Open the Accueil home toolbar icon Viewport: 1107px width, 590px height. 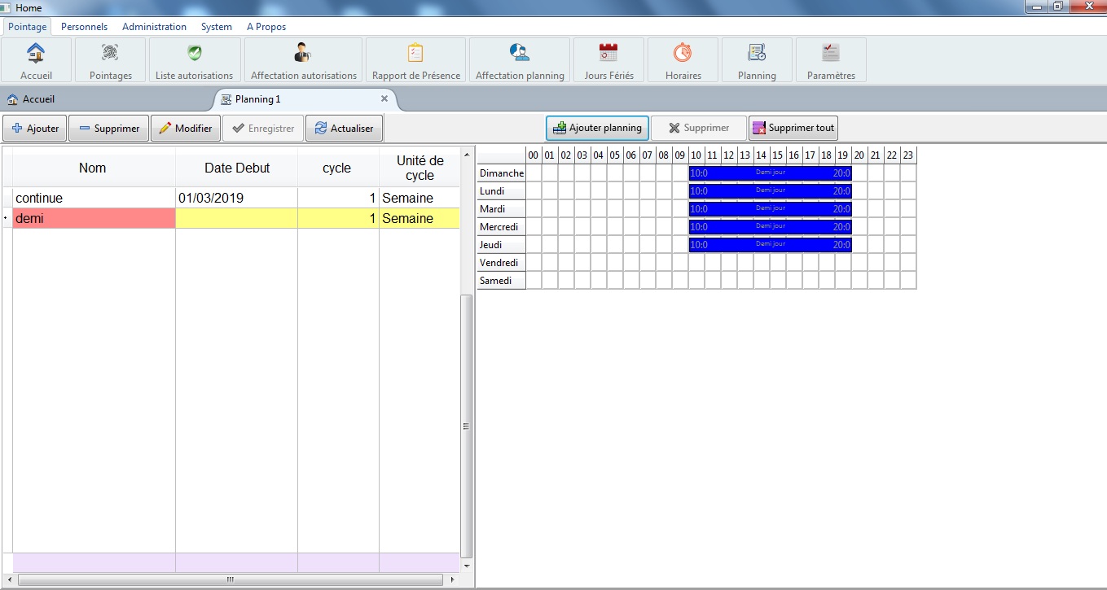coord(36,54)
